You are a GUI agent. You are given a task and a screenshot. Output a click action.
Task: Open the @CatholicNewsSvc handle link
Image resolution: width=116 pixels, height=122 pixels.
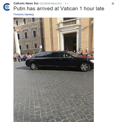51,3
